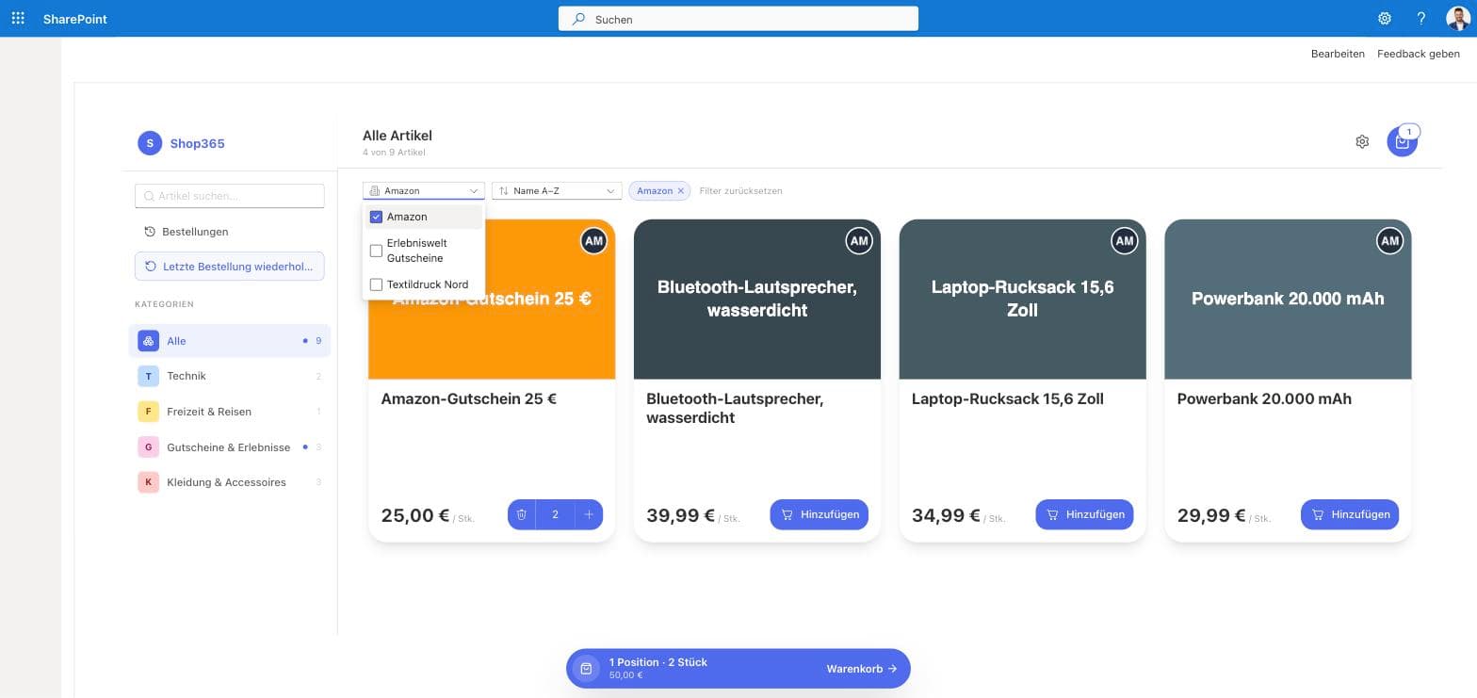
Task: Click the Freizeit & Reisen F icon
Action: pos(148,412)
